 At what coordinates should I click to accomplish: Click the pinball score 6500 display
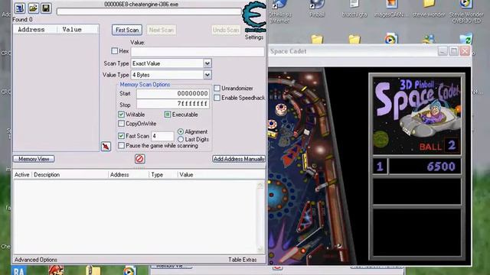tap(425, 167)
